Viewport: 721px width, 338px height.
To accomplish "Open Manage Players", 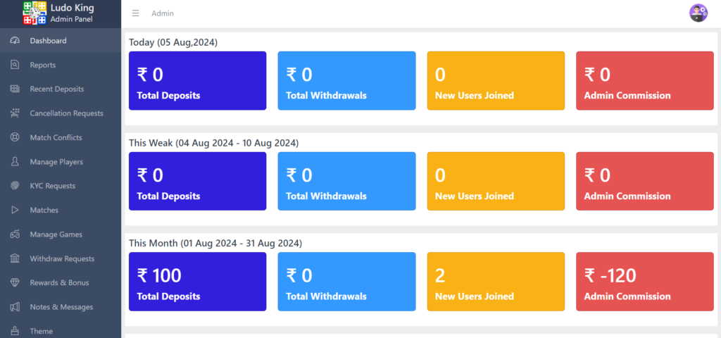I will tap(61, 162).
